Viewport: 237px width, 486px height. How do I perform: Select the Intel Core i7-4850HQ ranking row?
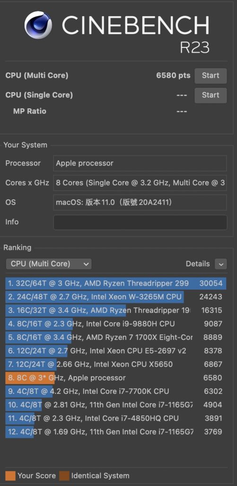tap(115, 419)
